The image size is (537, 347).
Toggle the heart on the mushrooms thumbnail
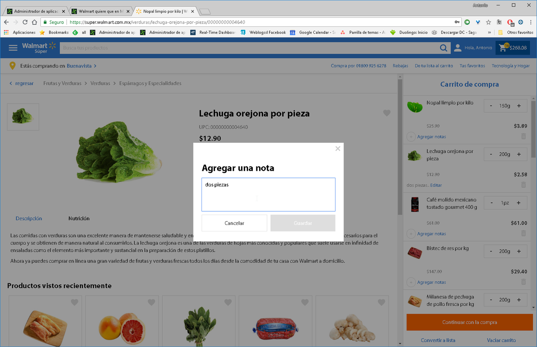click(x=381, y=302)
